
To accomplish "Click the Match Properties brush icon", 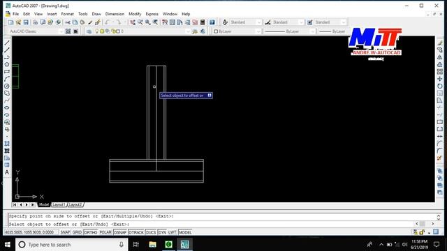I will click(x=90, y=22).
